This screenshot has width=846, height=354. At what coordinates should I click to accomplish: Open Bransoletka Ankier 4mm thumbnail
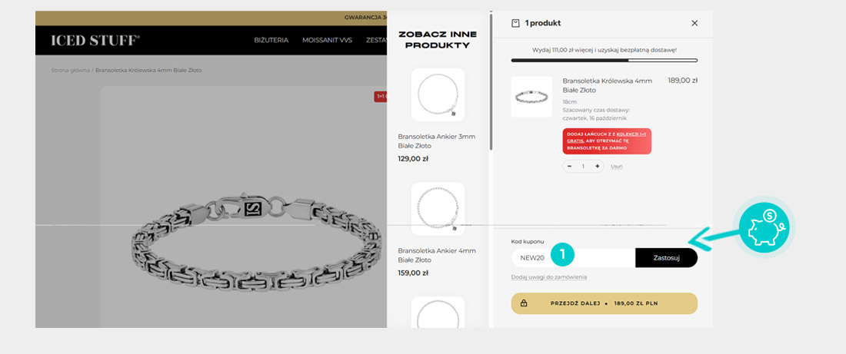click(x=438, y=208)
